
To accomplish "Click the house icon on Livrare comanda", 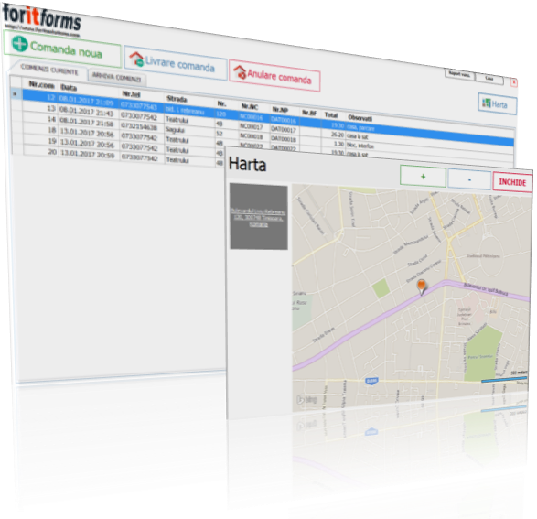I will click(x=136, y=59).
